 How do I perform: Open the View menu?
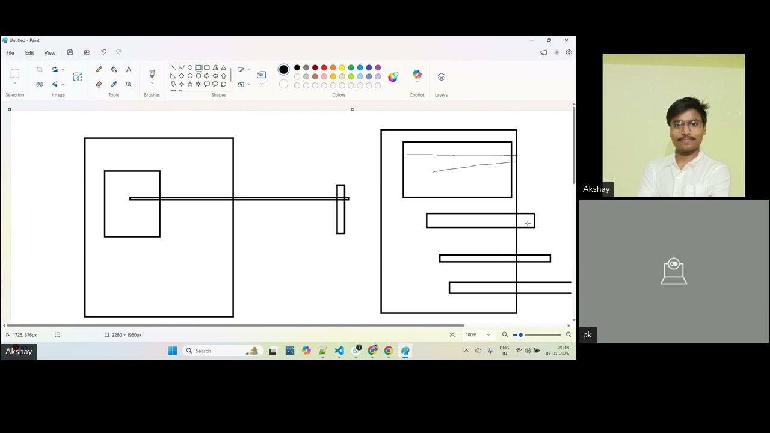tap(50, 53)
